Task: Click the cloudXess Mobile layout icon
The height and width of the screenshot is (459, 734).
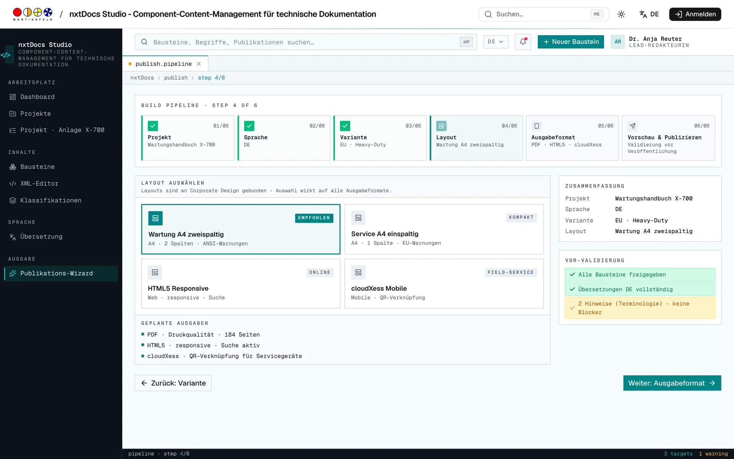Action: pos(358,272)
